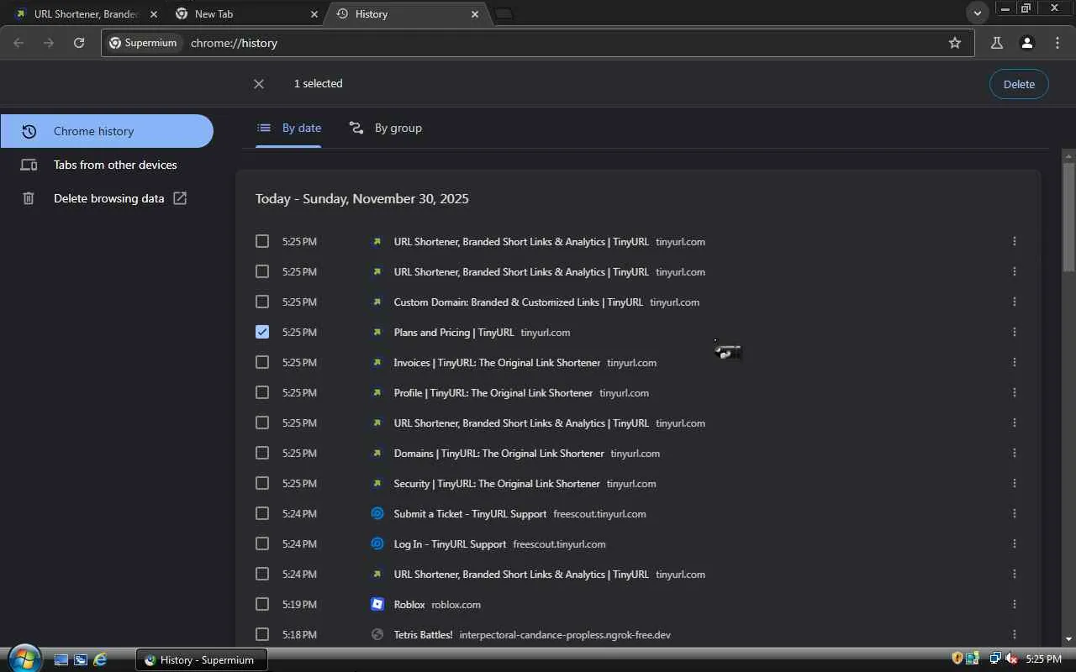Viewport: 1076px width, 672px height.
Task: Switch to the New Tab browser tab
Action: click(245, 14)
